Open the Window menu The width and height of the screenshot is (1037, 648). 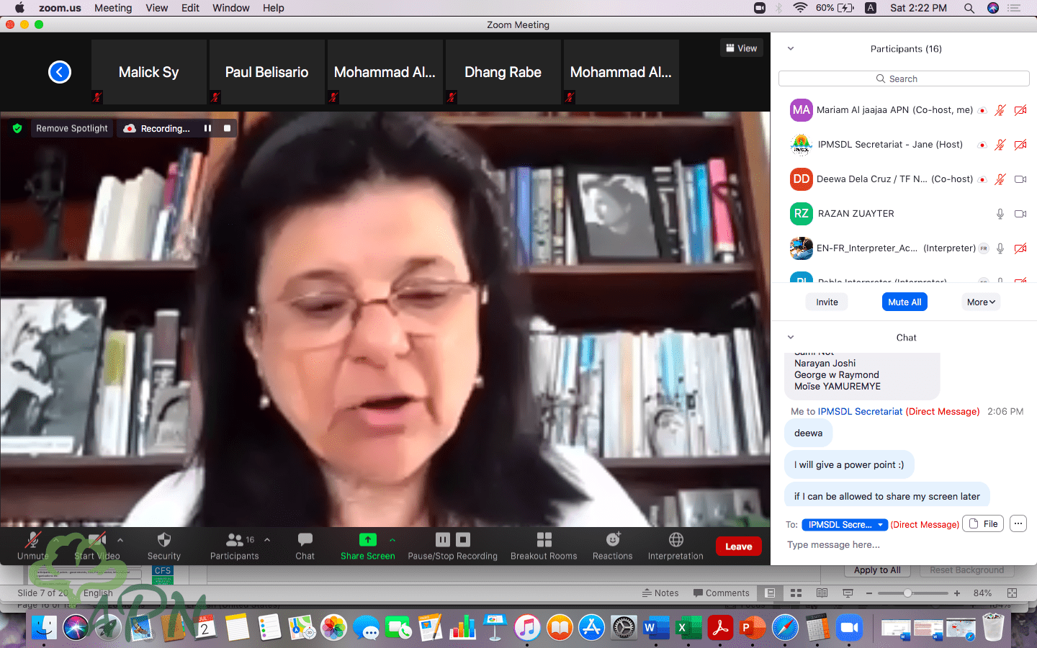[x=231, y=8]
